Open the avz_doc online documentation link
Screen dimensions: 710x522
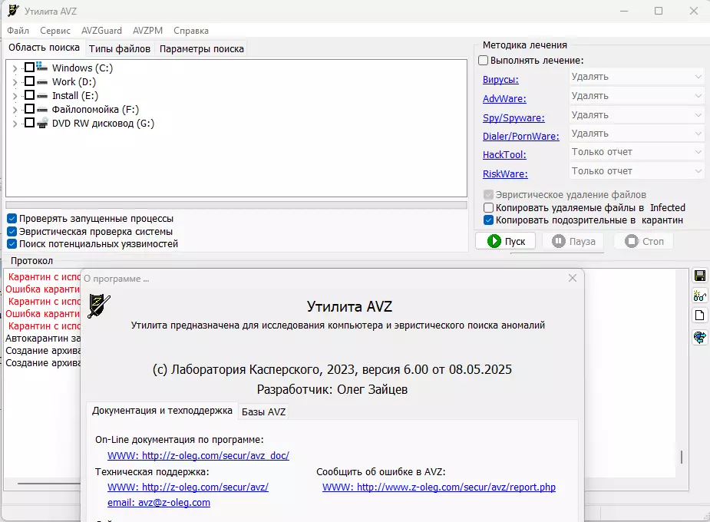tap(198, 455)
